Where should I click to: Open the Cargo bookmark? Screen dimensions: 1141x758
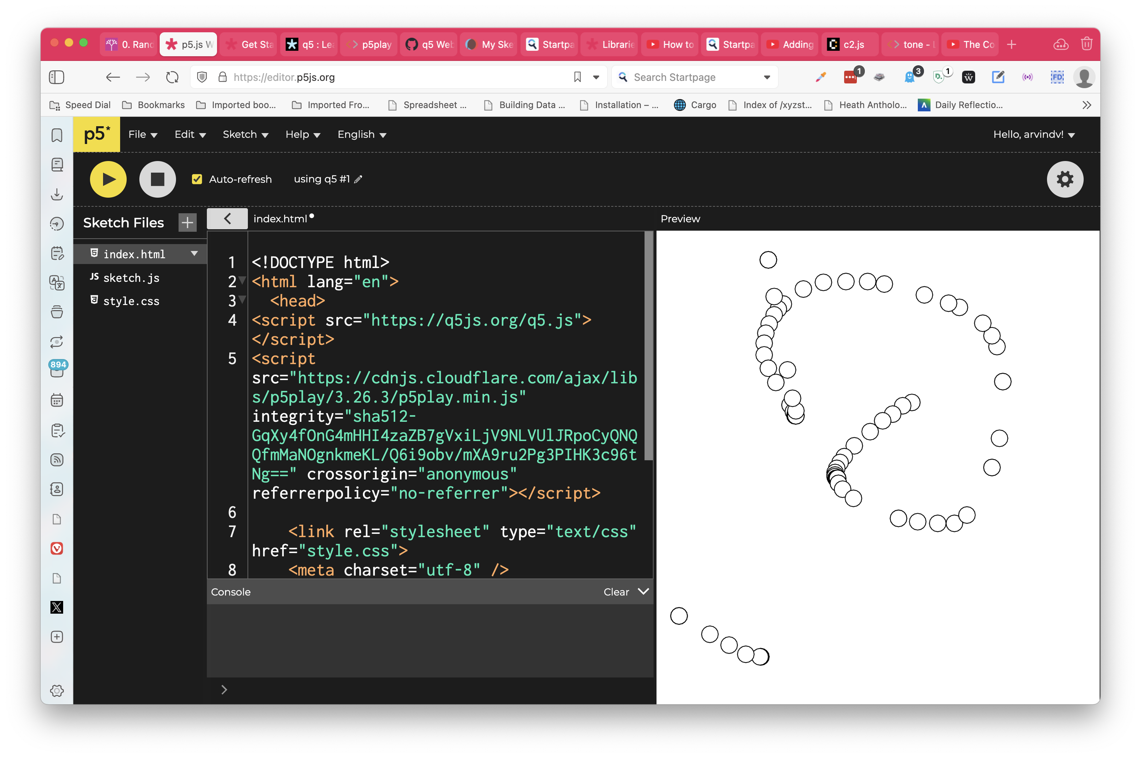pos(695,105)
